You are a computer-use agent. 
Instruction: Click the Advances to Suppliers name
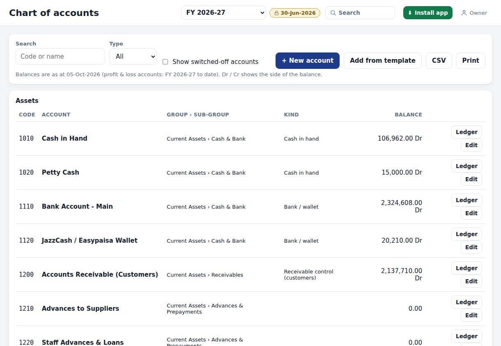[80, 309]
